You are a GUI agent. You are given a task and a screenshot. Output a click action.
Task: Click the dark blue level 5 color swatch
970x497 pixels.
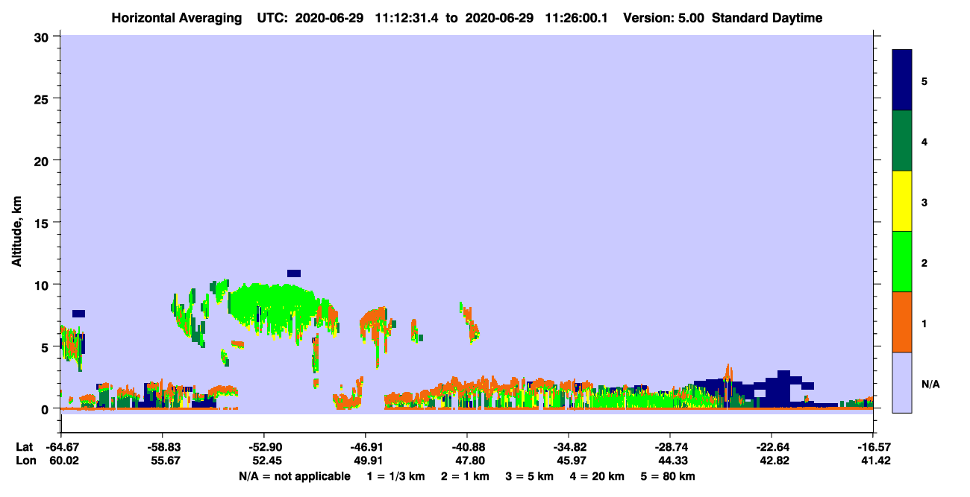902,80
